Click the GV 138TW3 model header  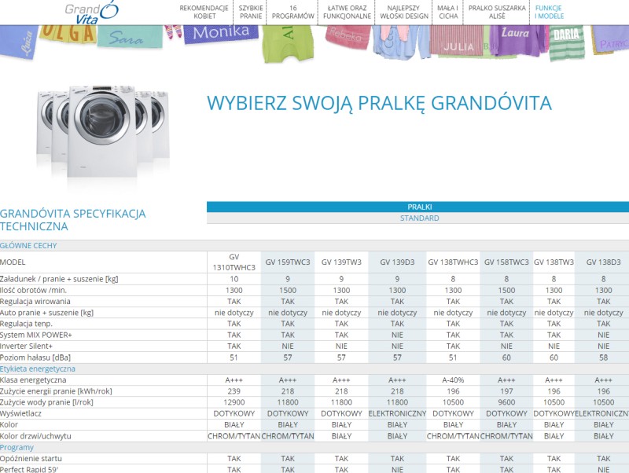554,262
